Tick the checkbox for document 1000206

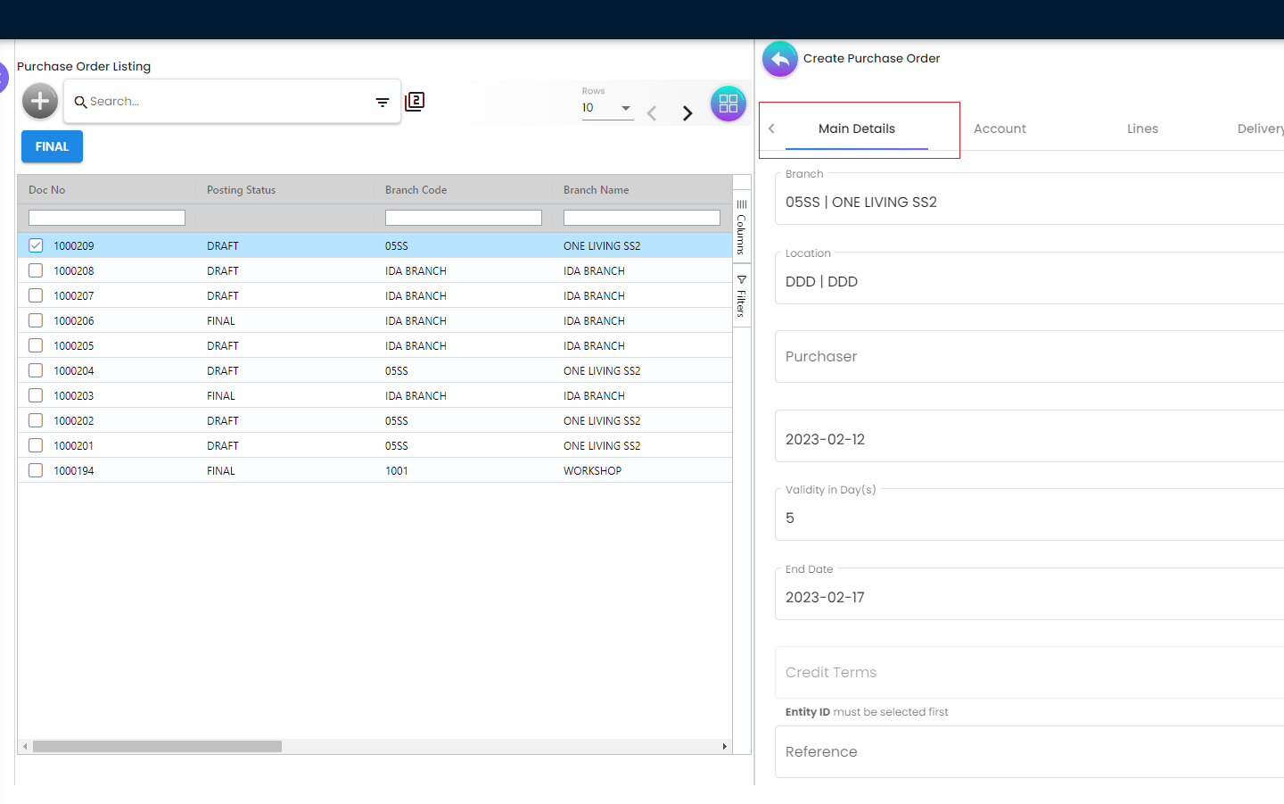point(36,320)
